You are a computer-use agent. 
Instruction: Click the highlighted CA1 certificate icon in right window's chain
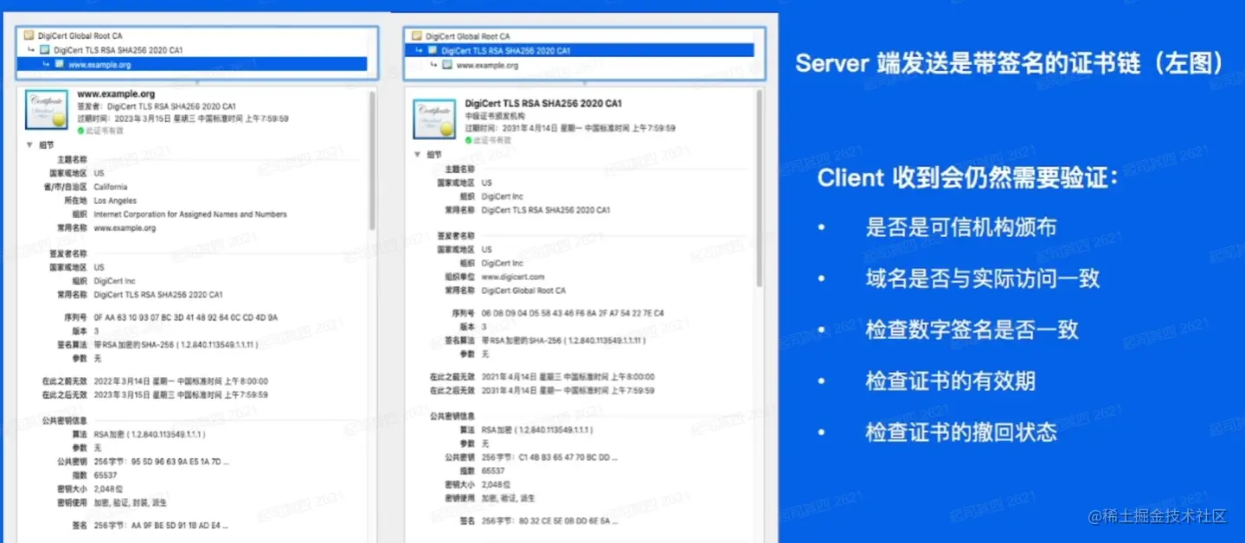coord(433,50)
